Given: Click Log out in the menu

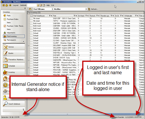Looking at the screenshot, I should click(16, 5).
